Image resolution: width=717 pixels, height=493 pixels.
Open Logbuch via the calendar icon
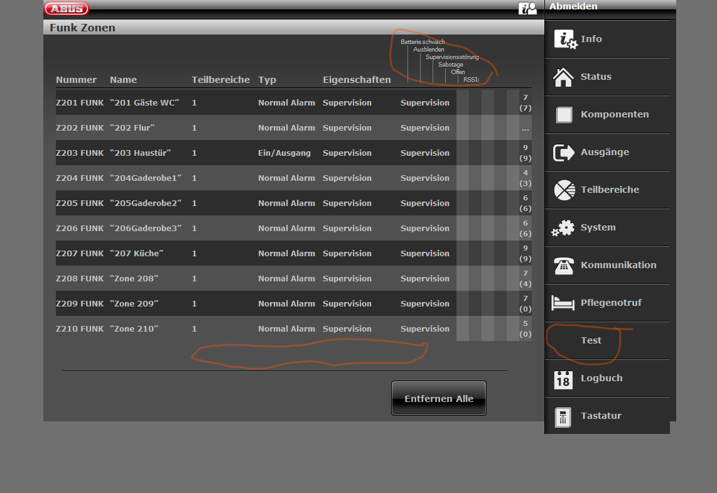[x=563, y=379]
